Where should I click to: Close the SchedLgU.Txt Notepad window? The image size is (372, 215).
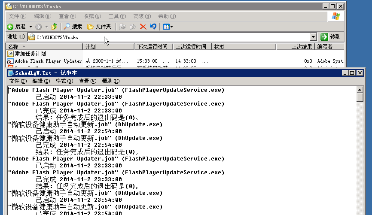pyautogui.click(x=360, y=73)
